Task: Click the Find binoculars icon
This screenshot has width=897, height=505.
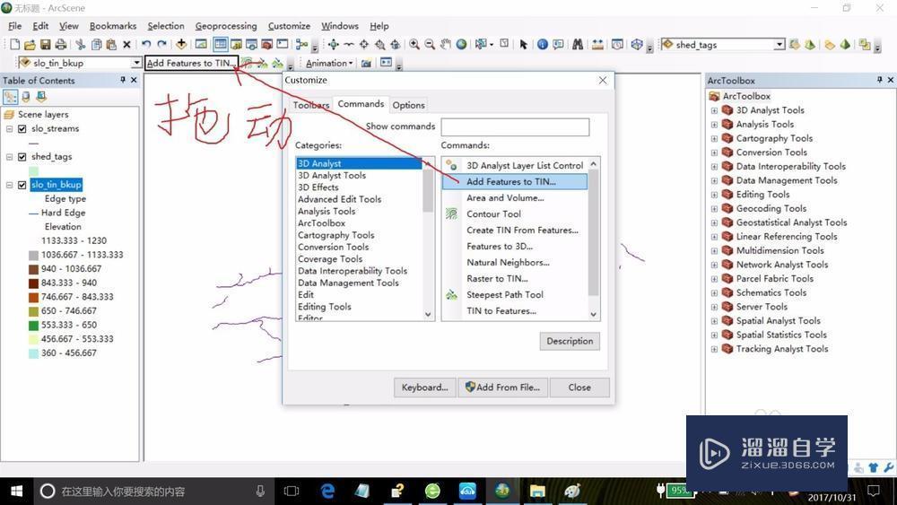Action: click(578, 44)
